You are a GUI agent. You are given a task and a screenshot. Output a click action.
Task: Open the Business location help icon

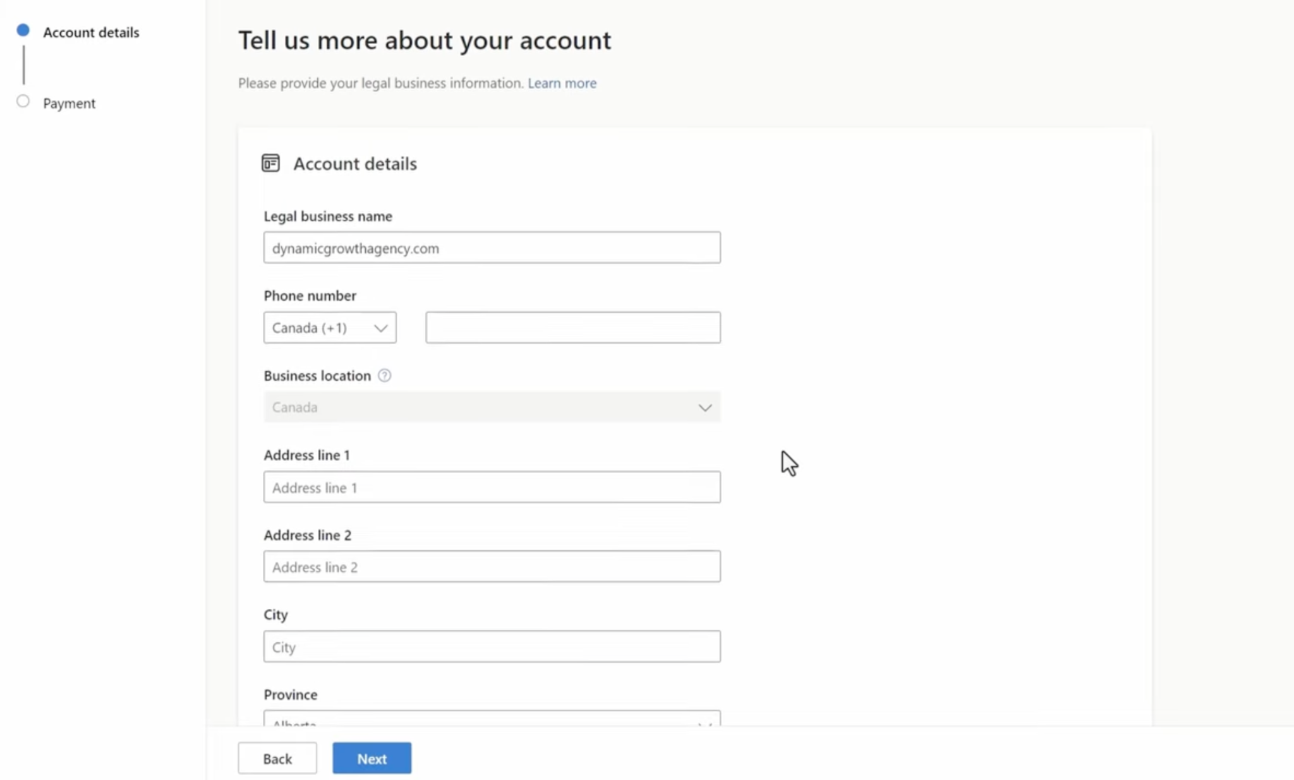(x=384, y=375)
